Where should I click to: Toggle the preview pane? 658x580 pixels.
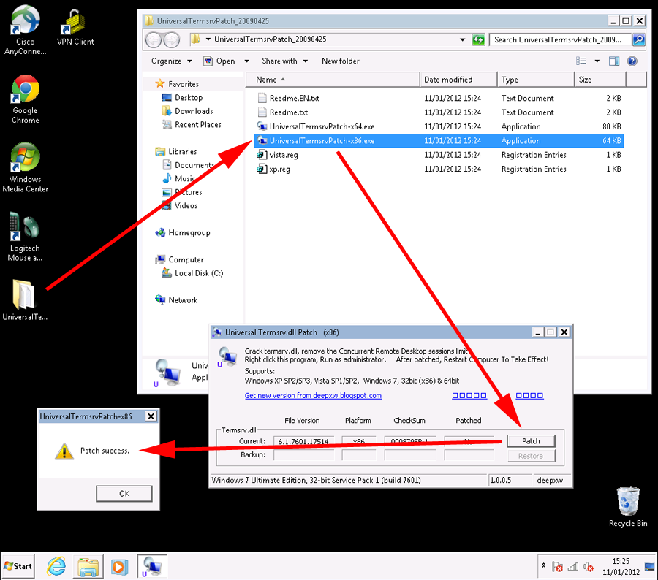(614, 61)
